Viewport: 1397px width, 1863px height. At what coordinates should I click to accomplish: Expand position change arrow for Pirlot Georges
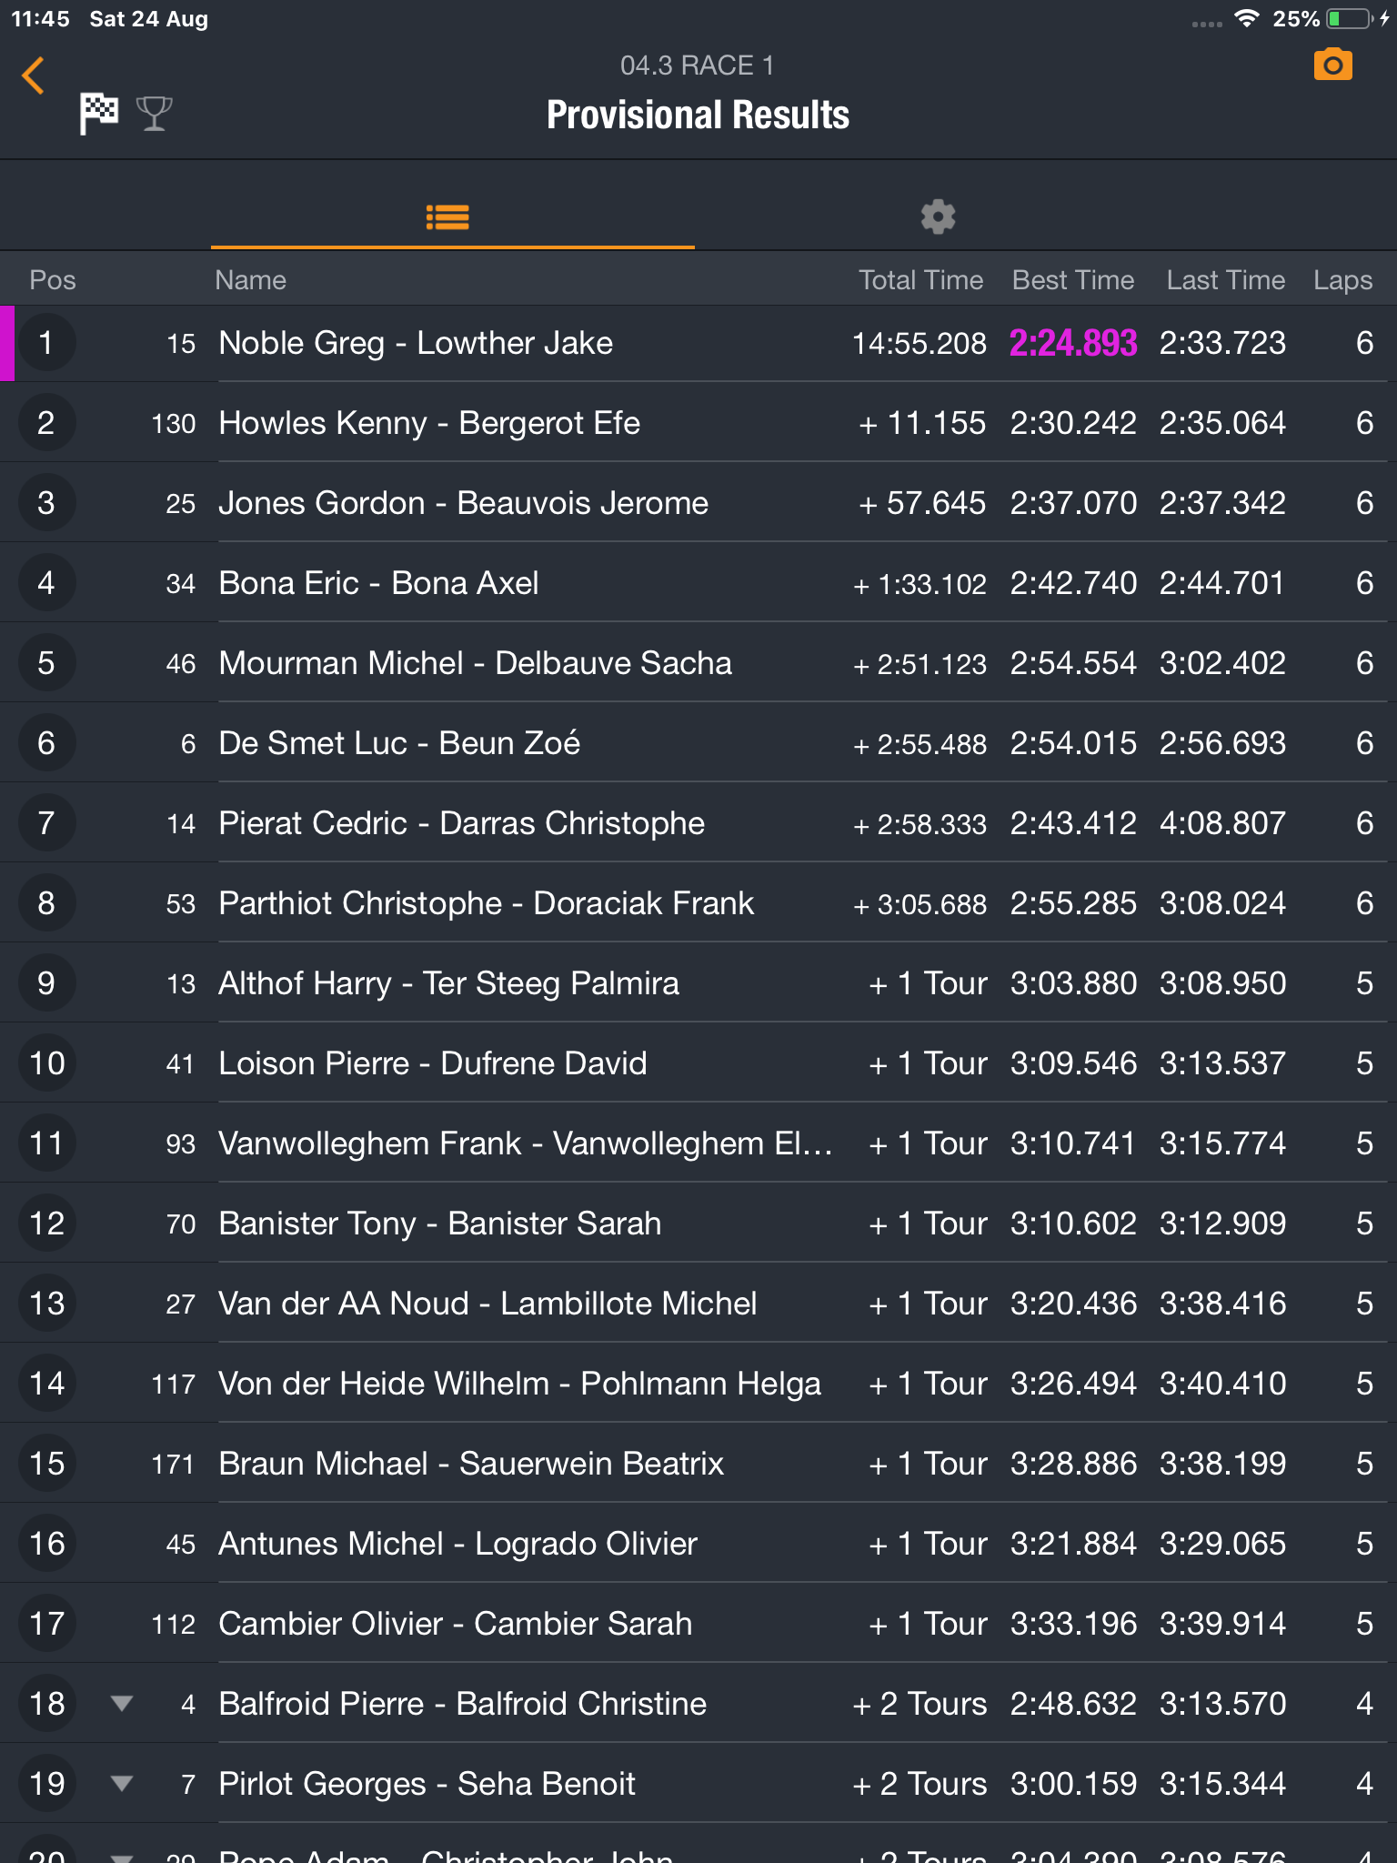pyautogui.click(x=122, y=1783)
